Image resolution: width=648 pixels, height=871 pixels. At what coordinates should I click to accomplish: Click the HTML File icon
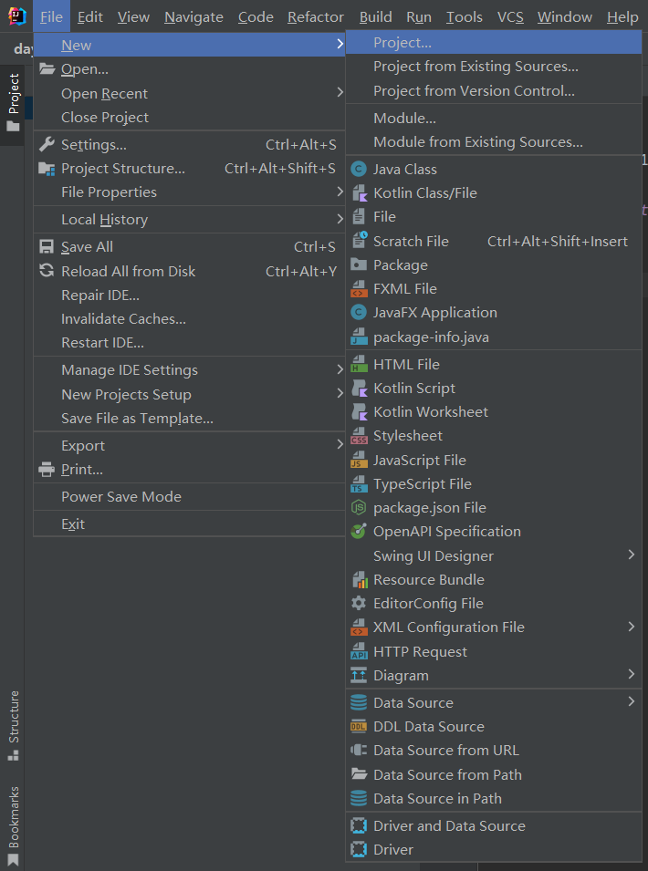(x=359, y=365)
